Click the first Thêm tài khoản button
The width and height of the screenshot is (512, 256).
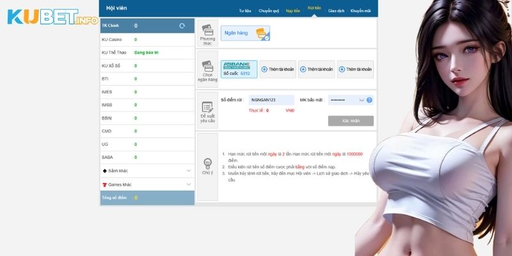pyautogui.click(x=278, y=69)
